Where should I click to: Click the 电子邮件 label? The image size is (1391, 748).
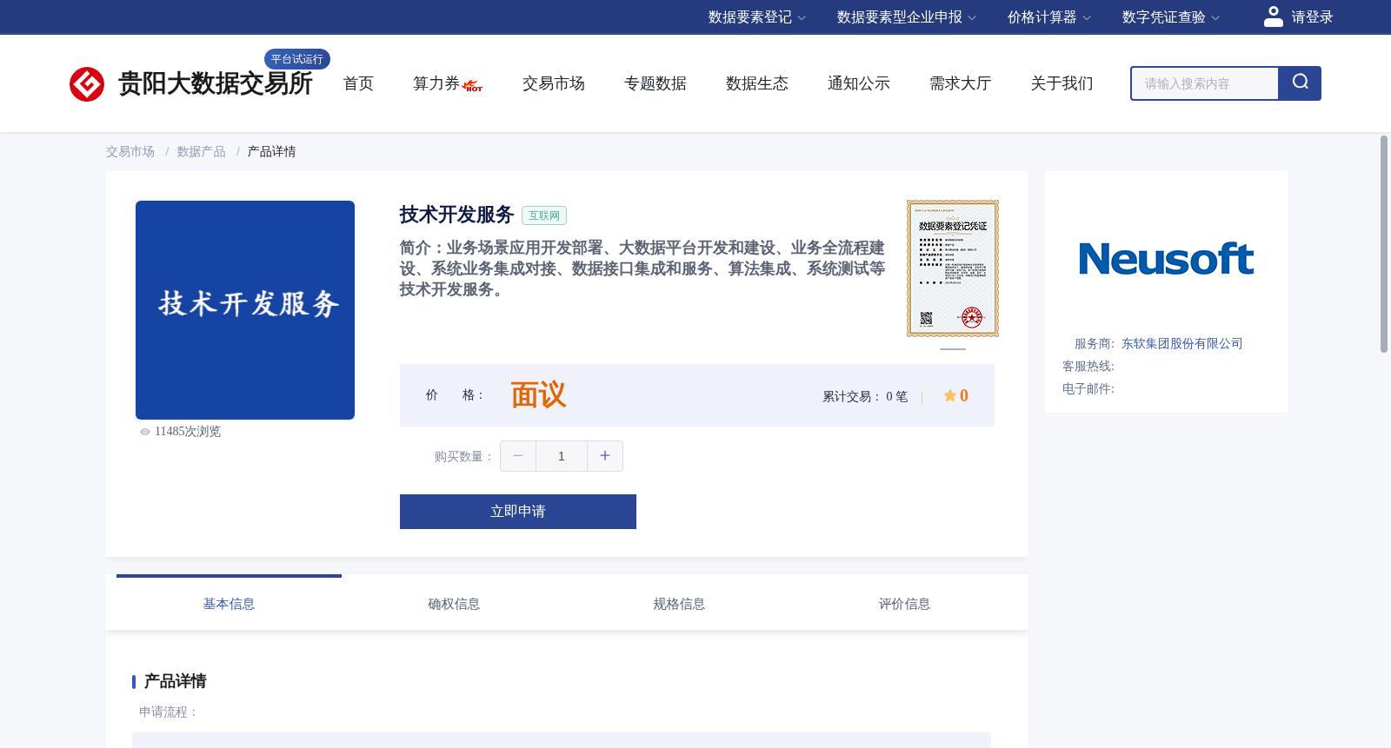click(x=1088, y=389)
